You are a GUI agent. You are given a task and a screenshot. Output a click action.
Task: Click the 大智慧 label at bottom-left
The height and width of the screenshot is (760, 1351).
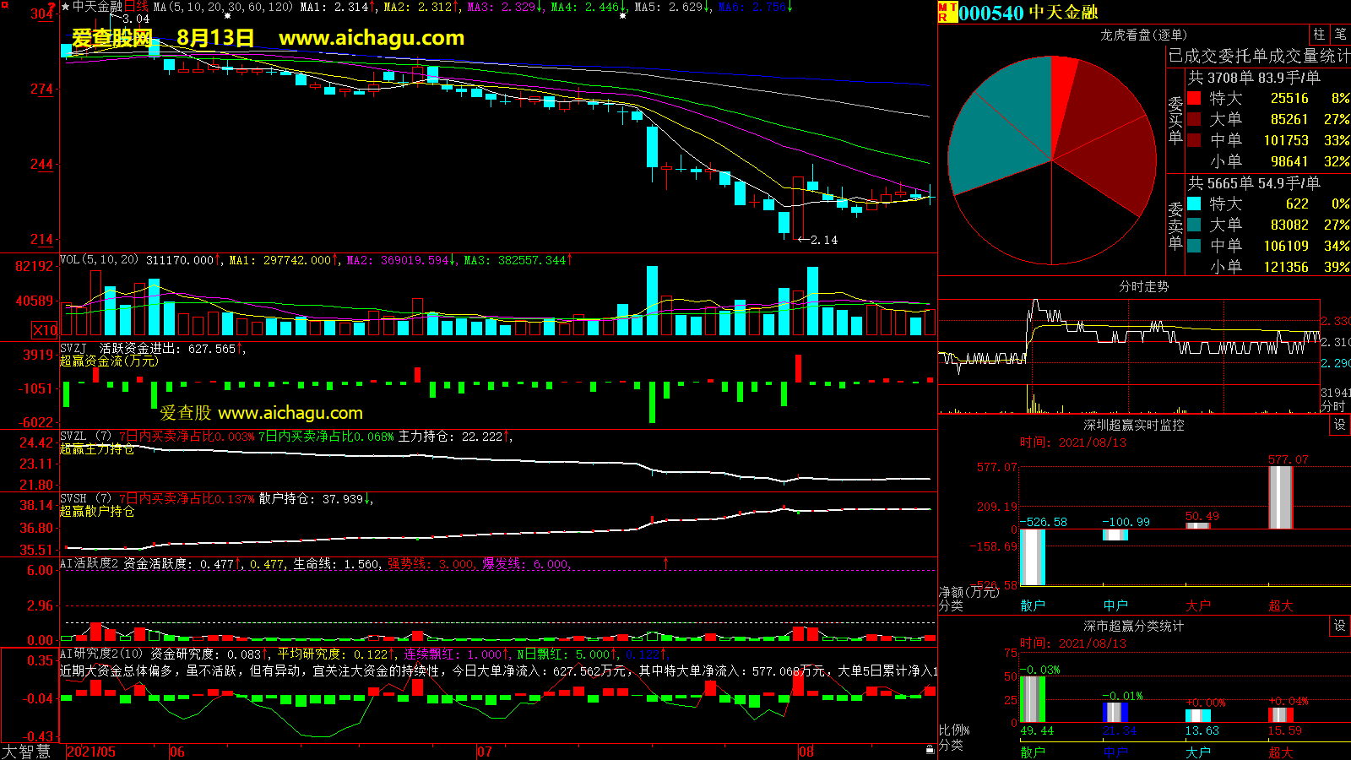coord(26,752)
